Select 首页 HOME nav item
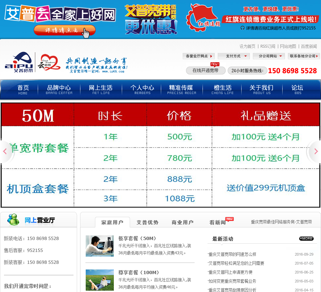 (23, 90)
